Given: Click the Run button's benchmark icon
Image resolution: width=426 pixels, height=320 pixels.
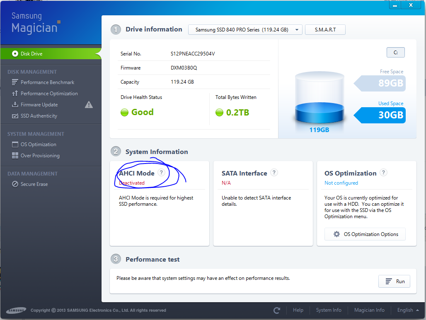Looking at the screenshot, I should pyautogui.click(x=389, y=281).
